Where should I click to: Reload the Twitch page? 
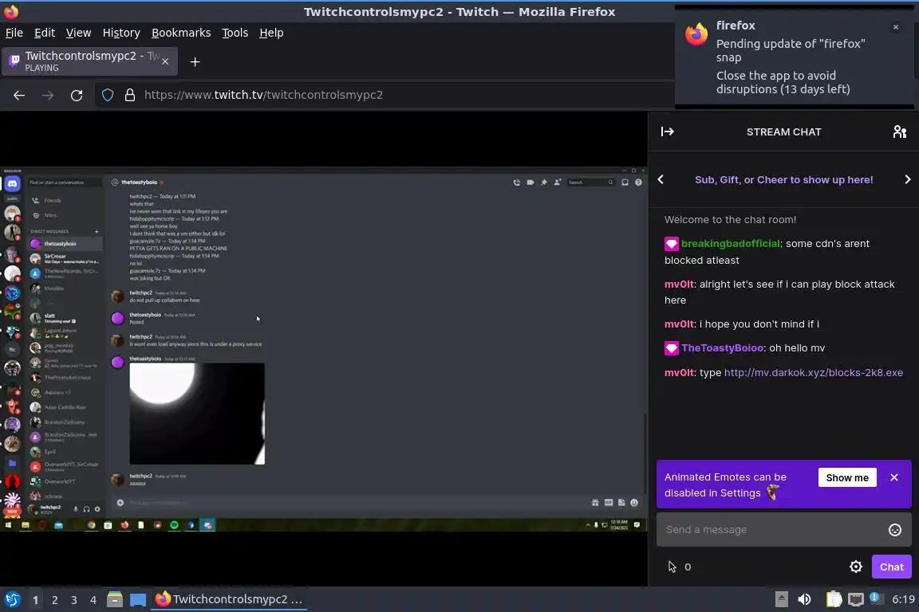click(x=77, y=95)
